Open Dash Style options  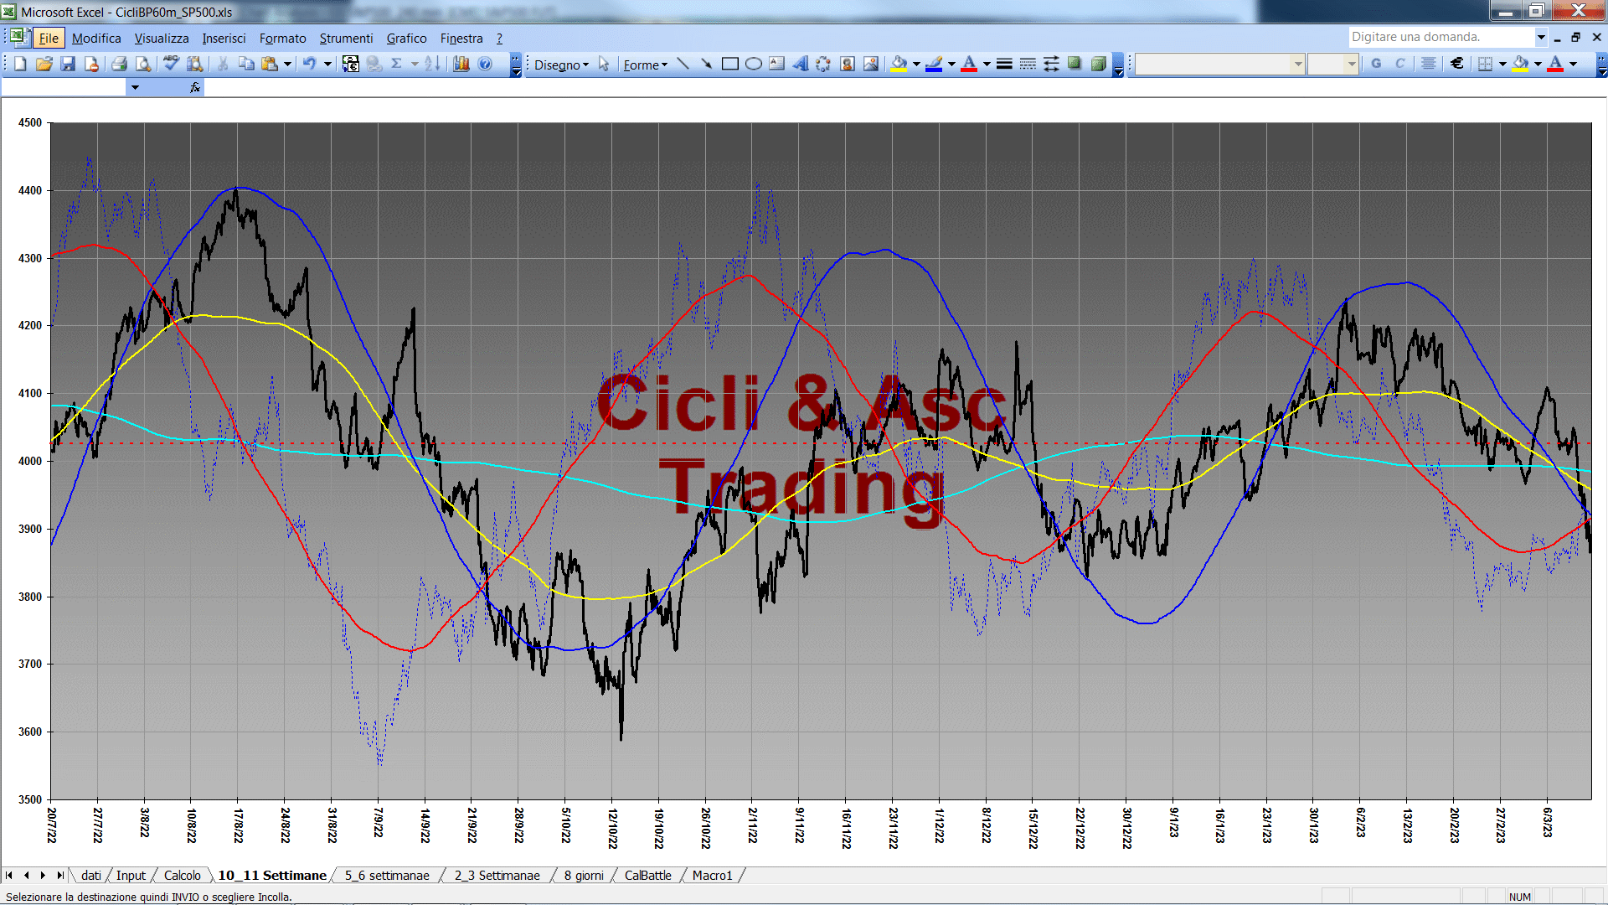click(1028, 64)
